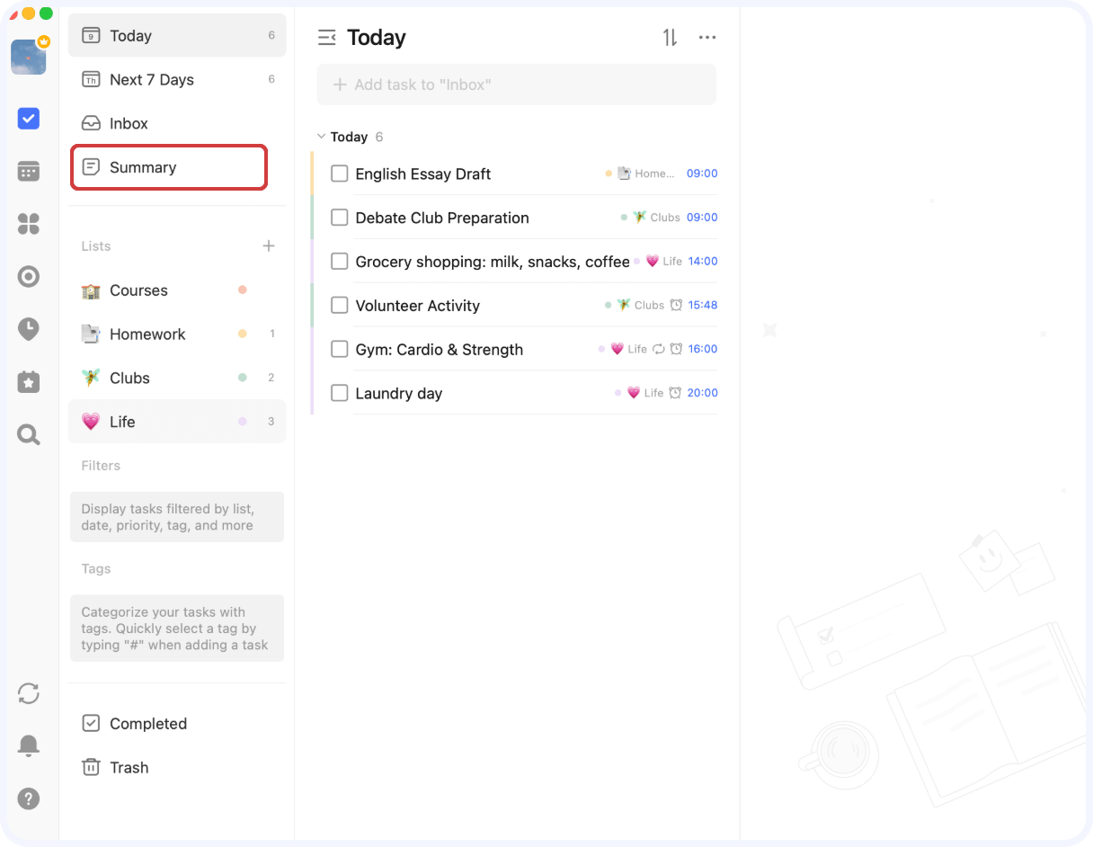Open the user avatar profile
The width and height of the screenshot is (1093, 847).
(x=29, y=57)
